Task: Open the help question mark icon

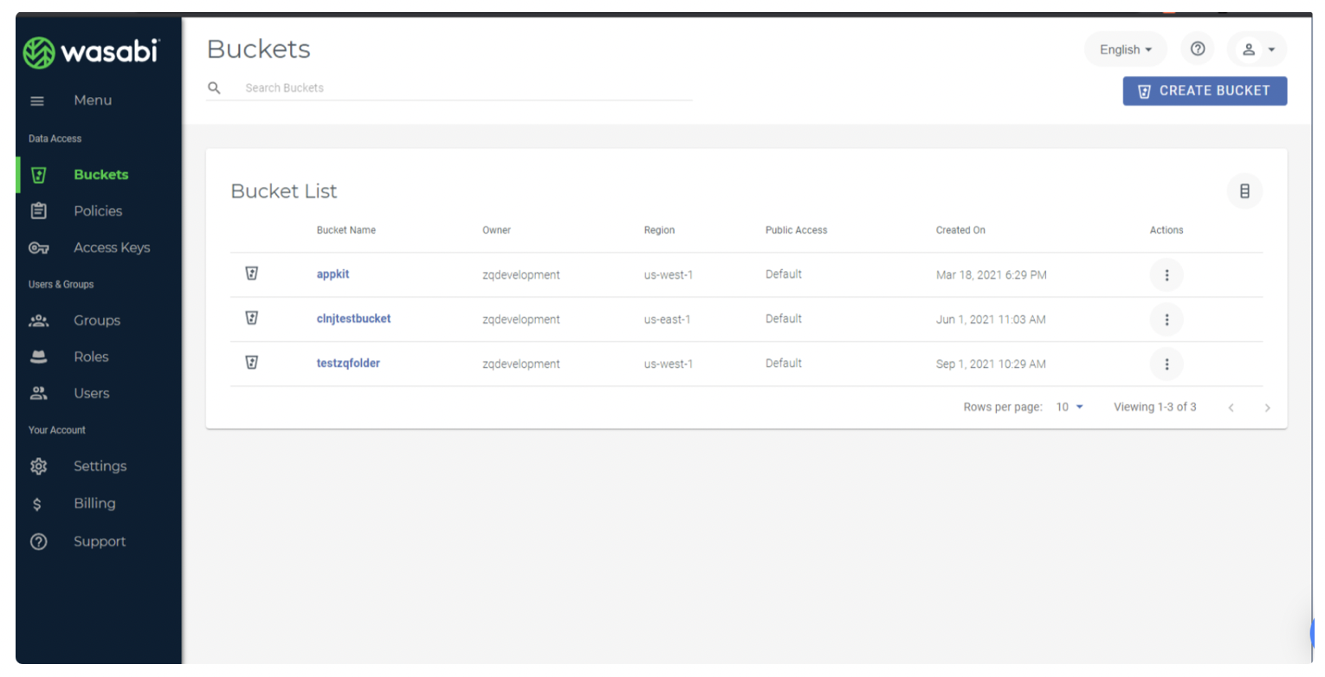Action: [1198, 49]
